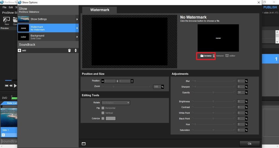The width and height of the screenshot is (279, 148).
Task: Enable the Colorize checkbox
Action: pos(103,119)
